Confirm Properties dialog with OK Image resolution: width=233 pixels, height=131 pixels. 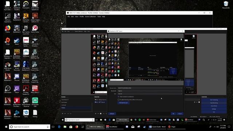pyautogui.click(x=173, y=114)
